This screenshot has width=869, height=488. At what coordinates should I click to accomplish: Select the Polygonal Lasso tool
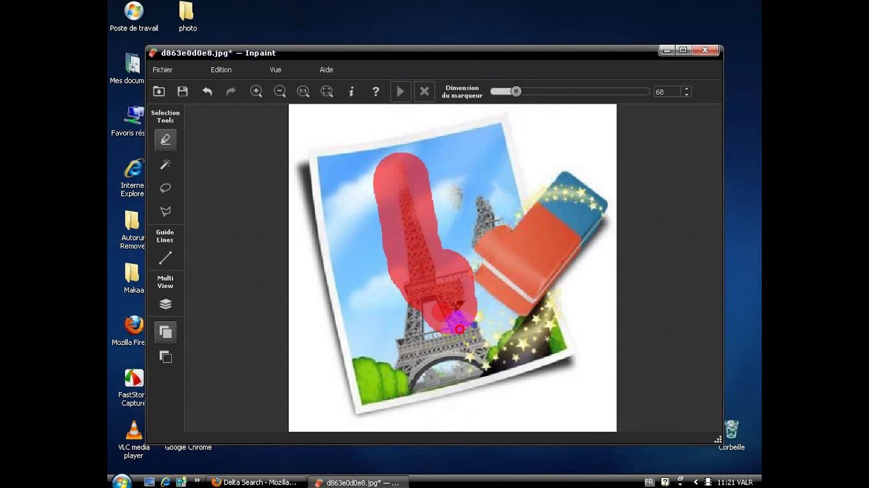pyautogui.click(x=165, y=211)
